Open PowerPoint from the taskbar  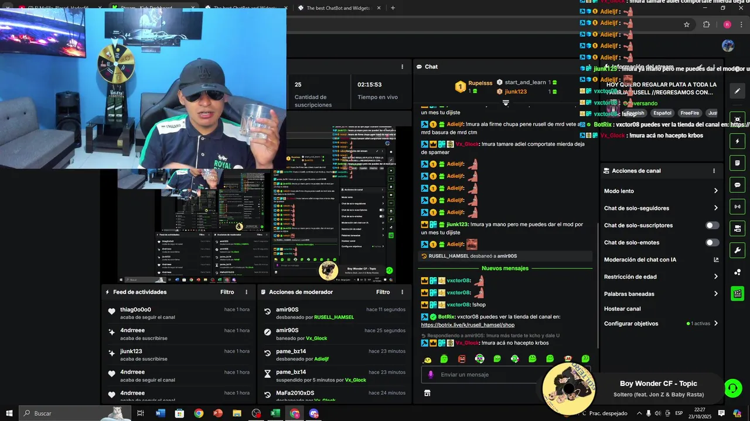218,413
